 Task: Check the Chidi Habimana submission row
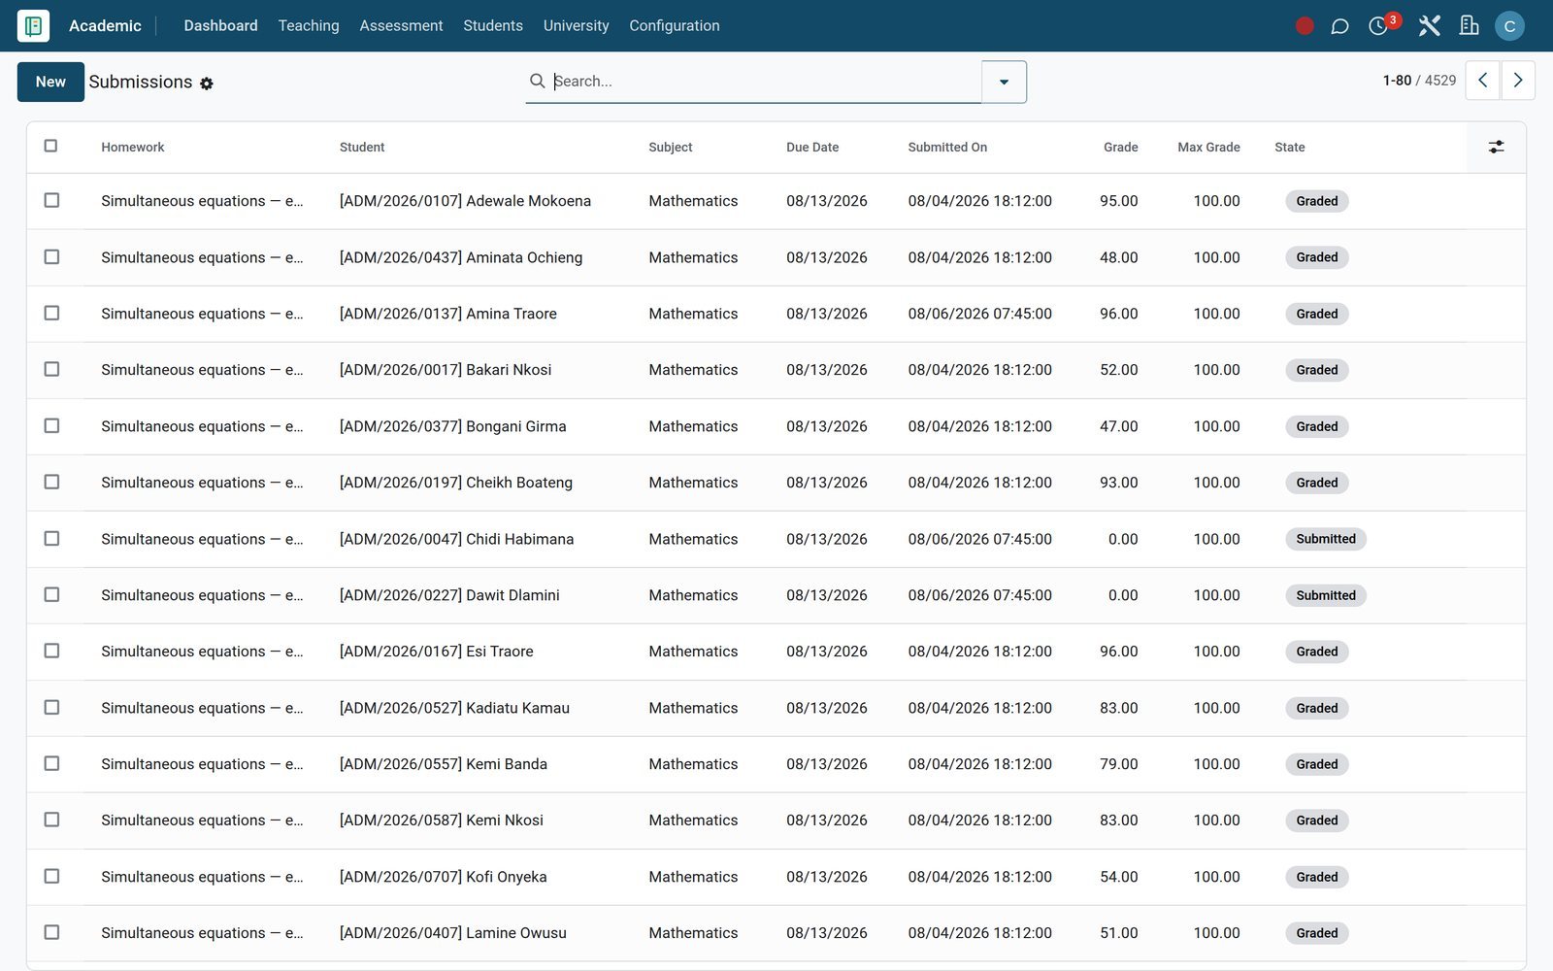tap(51, 538)
